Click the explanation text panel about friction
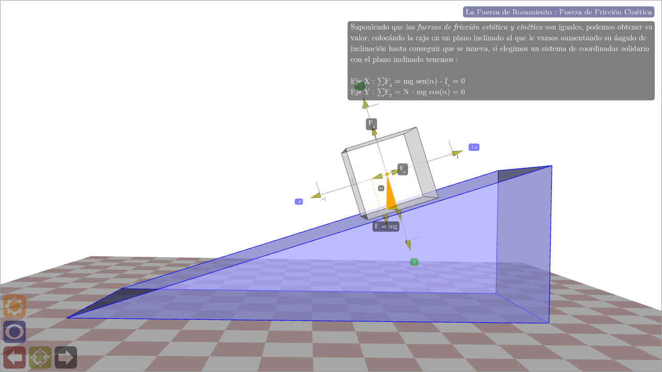Image resolution: width=662 pixels, height=372 pixels. pyautogui.click(x=501, y=60)
